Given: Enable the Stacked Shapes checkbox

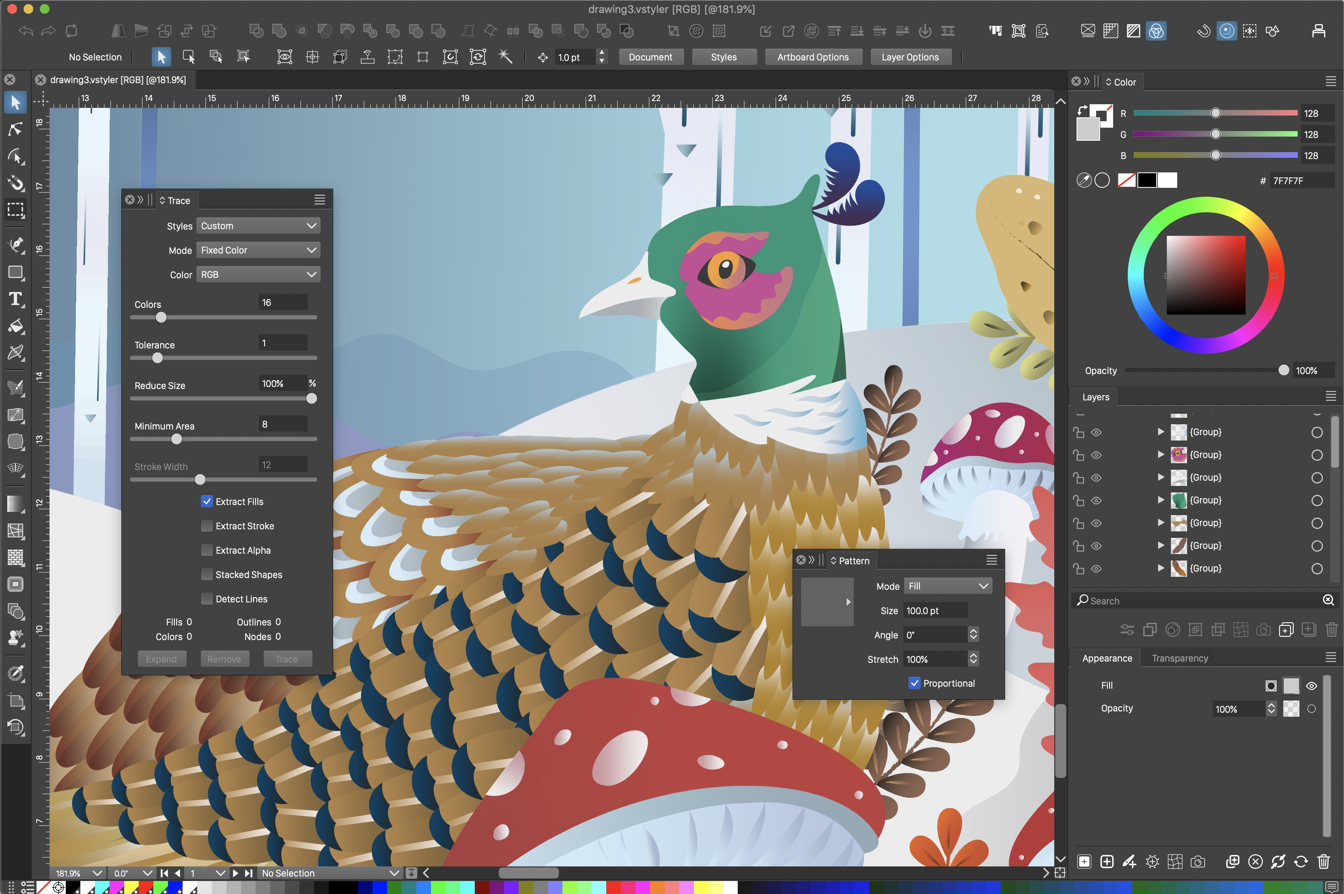Looking at the screenshot, I should (x=207, y=574).
